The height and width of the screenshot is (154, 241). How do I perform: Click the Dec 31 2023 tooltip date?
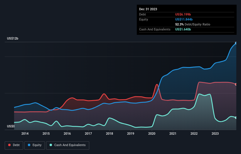pyautogui.click(x=148, y=9)
